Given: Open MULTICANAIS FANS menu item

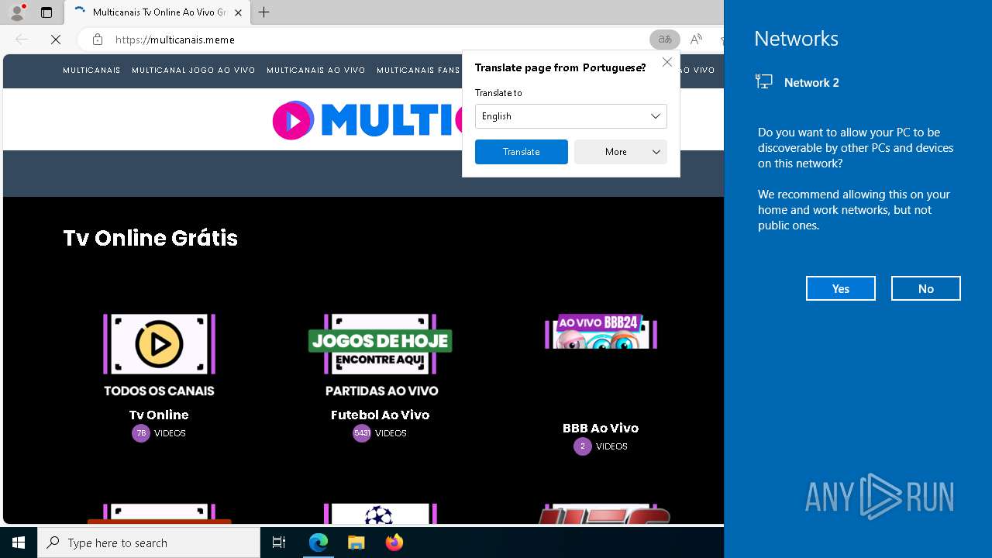Looking at the screenshot, I should pos(418,71).
